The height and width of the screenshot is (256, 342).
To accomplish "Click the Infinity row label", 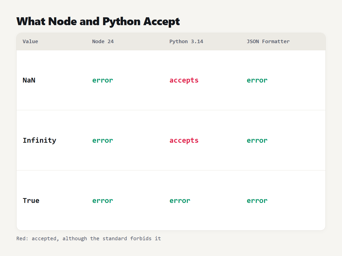I will point(39,140).
